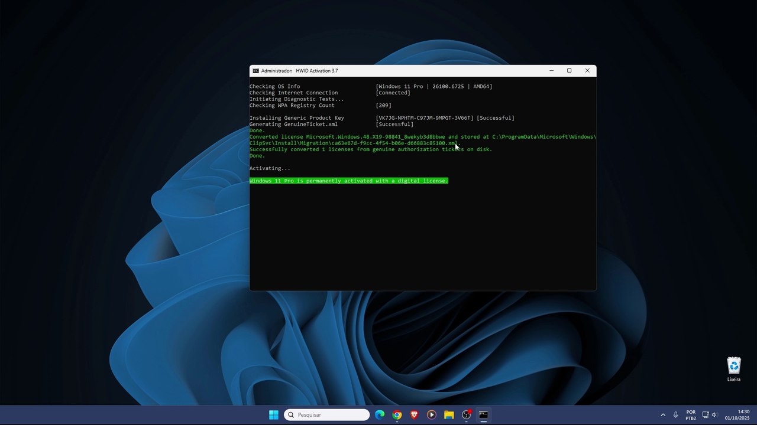The width and height of the screenshot is (757, 425).
Task: Click the 'Checking WPA Registry Count' label
Action: (292, 106)
